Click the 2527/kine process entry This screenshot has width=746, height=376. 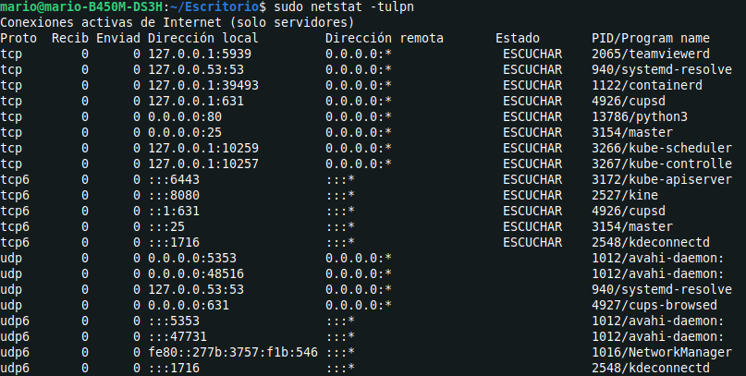click(625, 195)
